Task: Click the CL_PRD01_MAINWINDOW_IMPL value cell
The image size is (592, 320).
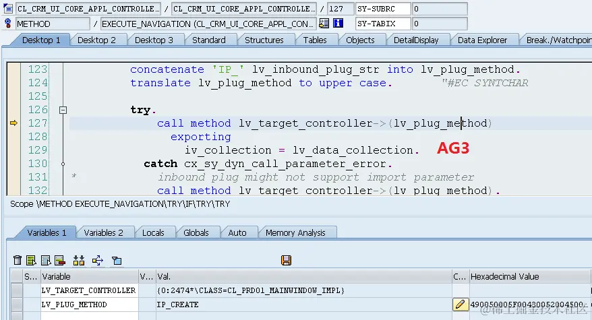Action: pyautogui.click(x=304, y=290)
